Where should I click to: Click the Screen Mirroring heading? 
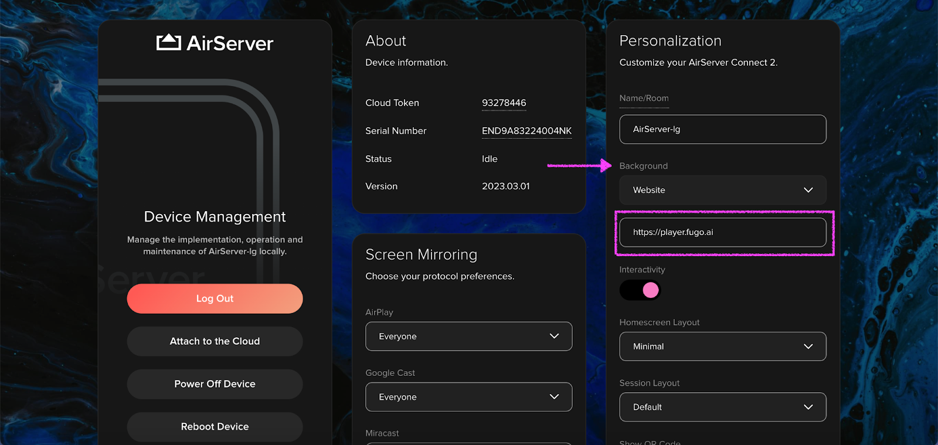click(422, 254)
